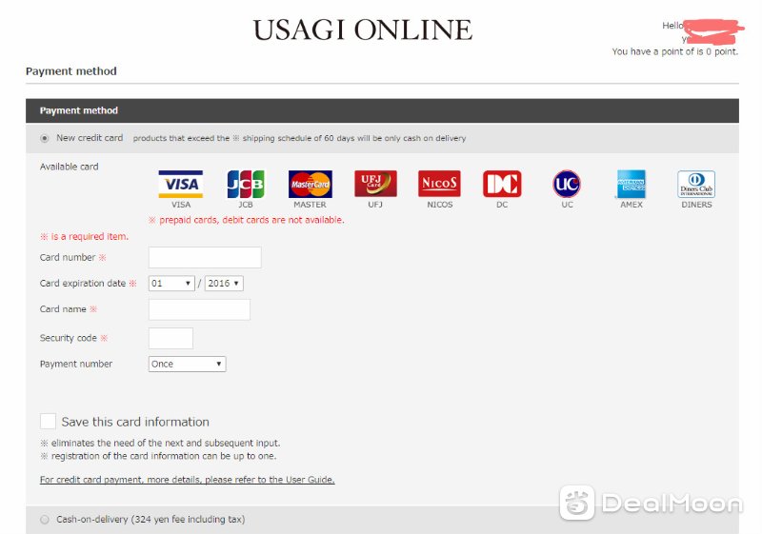Click the JCB card logo
Screen dimensions: 762x534
pos(246,184)
